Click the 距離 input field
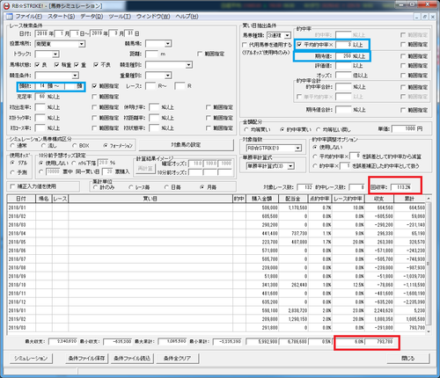 tap(152, 54)
